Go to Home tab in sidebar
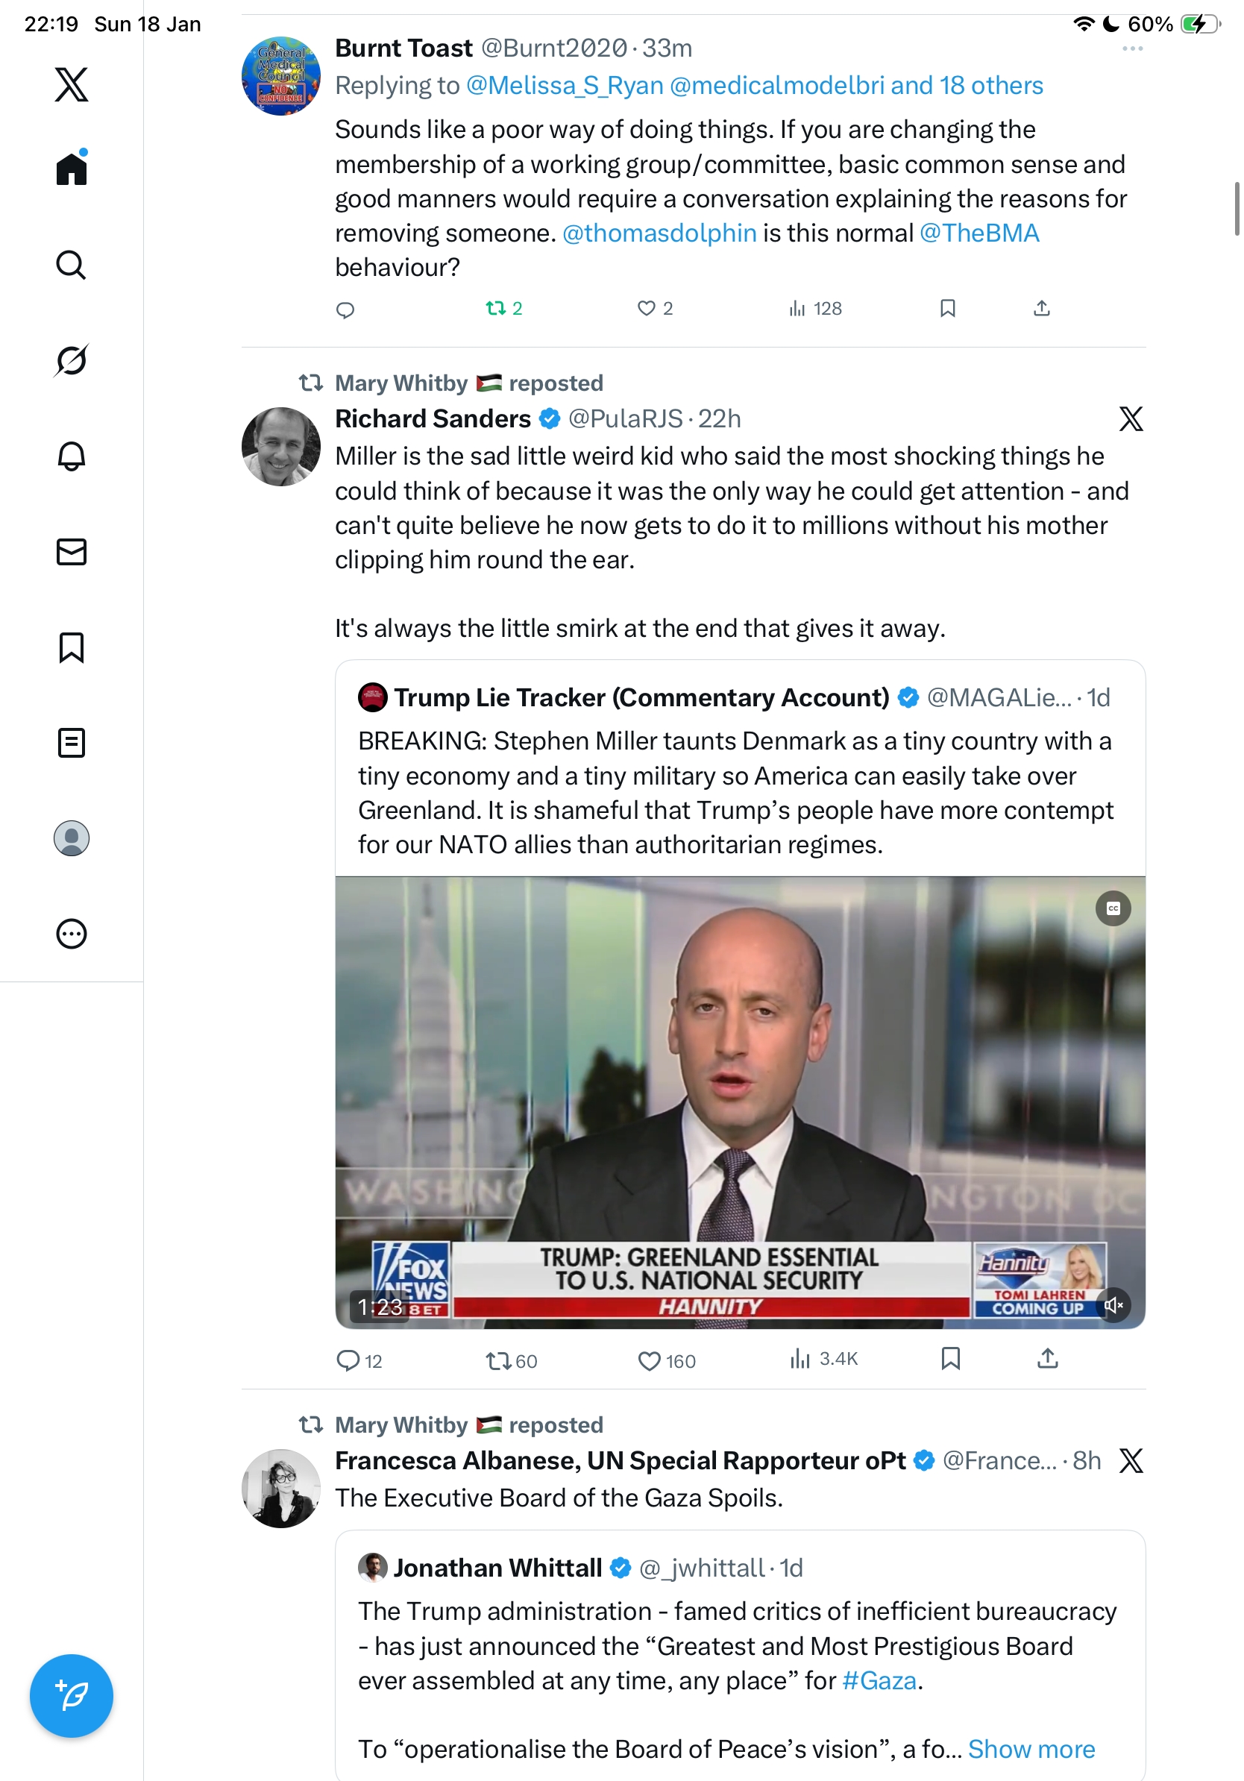Screen dimensions: 1244x1781 [x=72, y=168]
